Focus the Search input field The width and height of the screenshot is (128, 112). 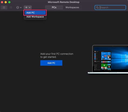[x=110, y=8]
